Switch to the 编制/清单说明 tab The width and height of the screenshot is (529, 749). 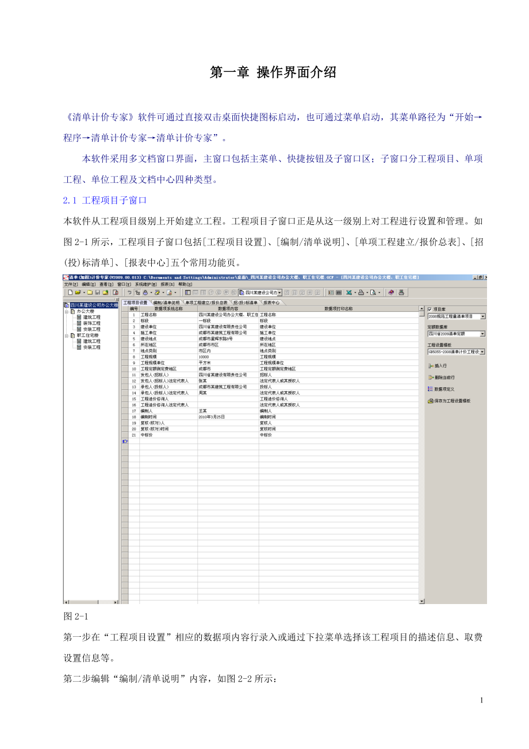tap(166, 302)
